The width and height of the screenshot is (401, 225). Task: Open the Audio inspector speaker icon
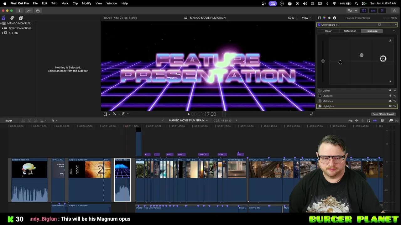click(x=329, y=18)
